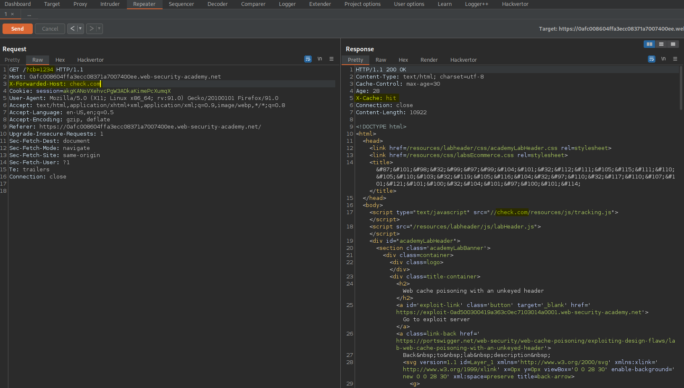Open the Dashboard tab
The image size is (684, 388).
pyautogui.click(x=18, y=4)
